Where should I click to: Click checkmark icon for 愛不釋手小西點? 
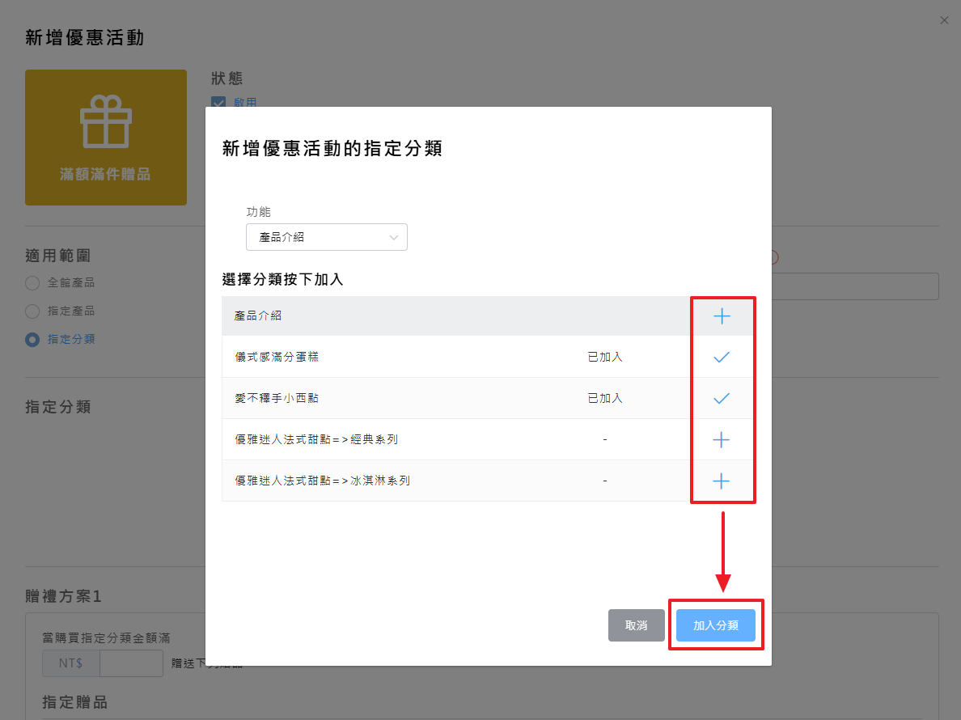click(722, 398)
